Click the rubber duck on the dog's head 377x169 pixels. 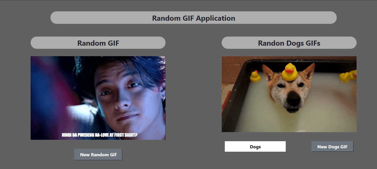point(289,72)
